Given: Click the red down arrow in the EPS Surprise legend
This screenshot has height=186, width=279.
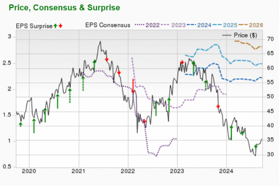Looking at the screenshot, I should tap(60, 26).
